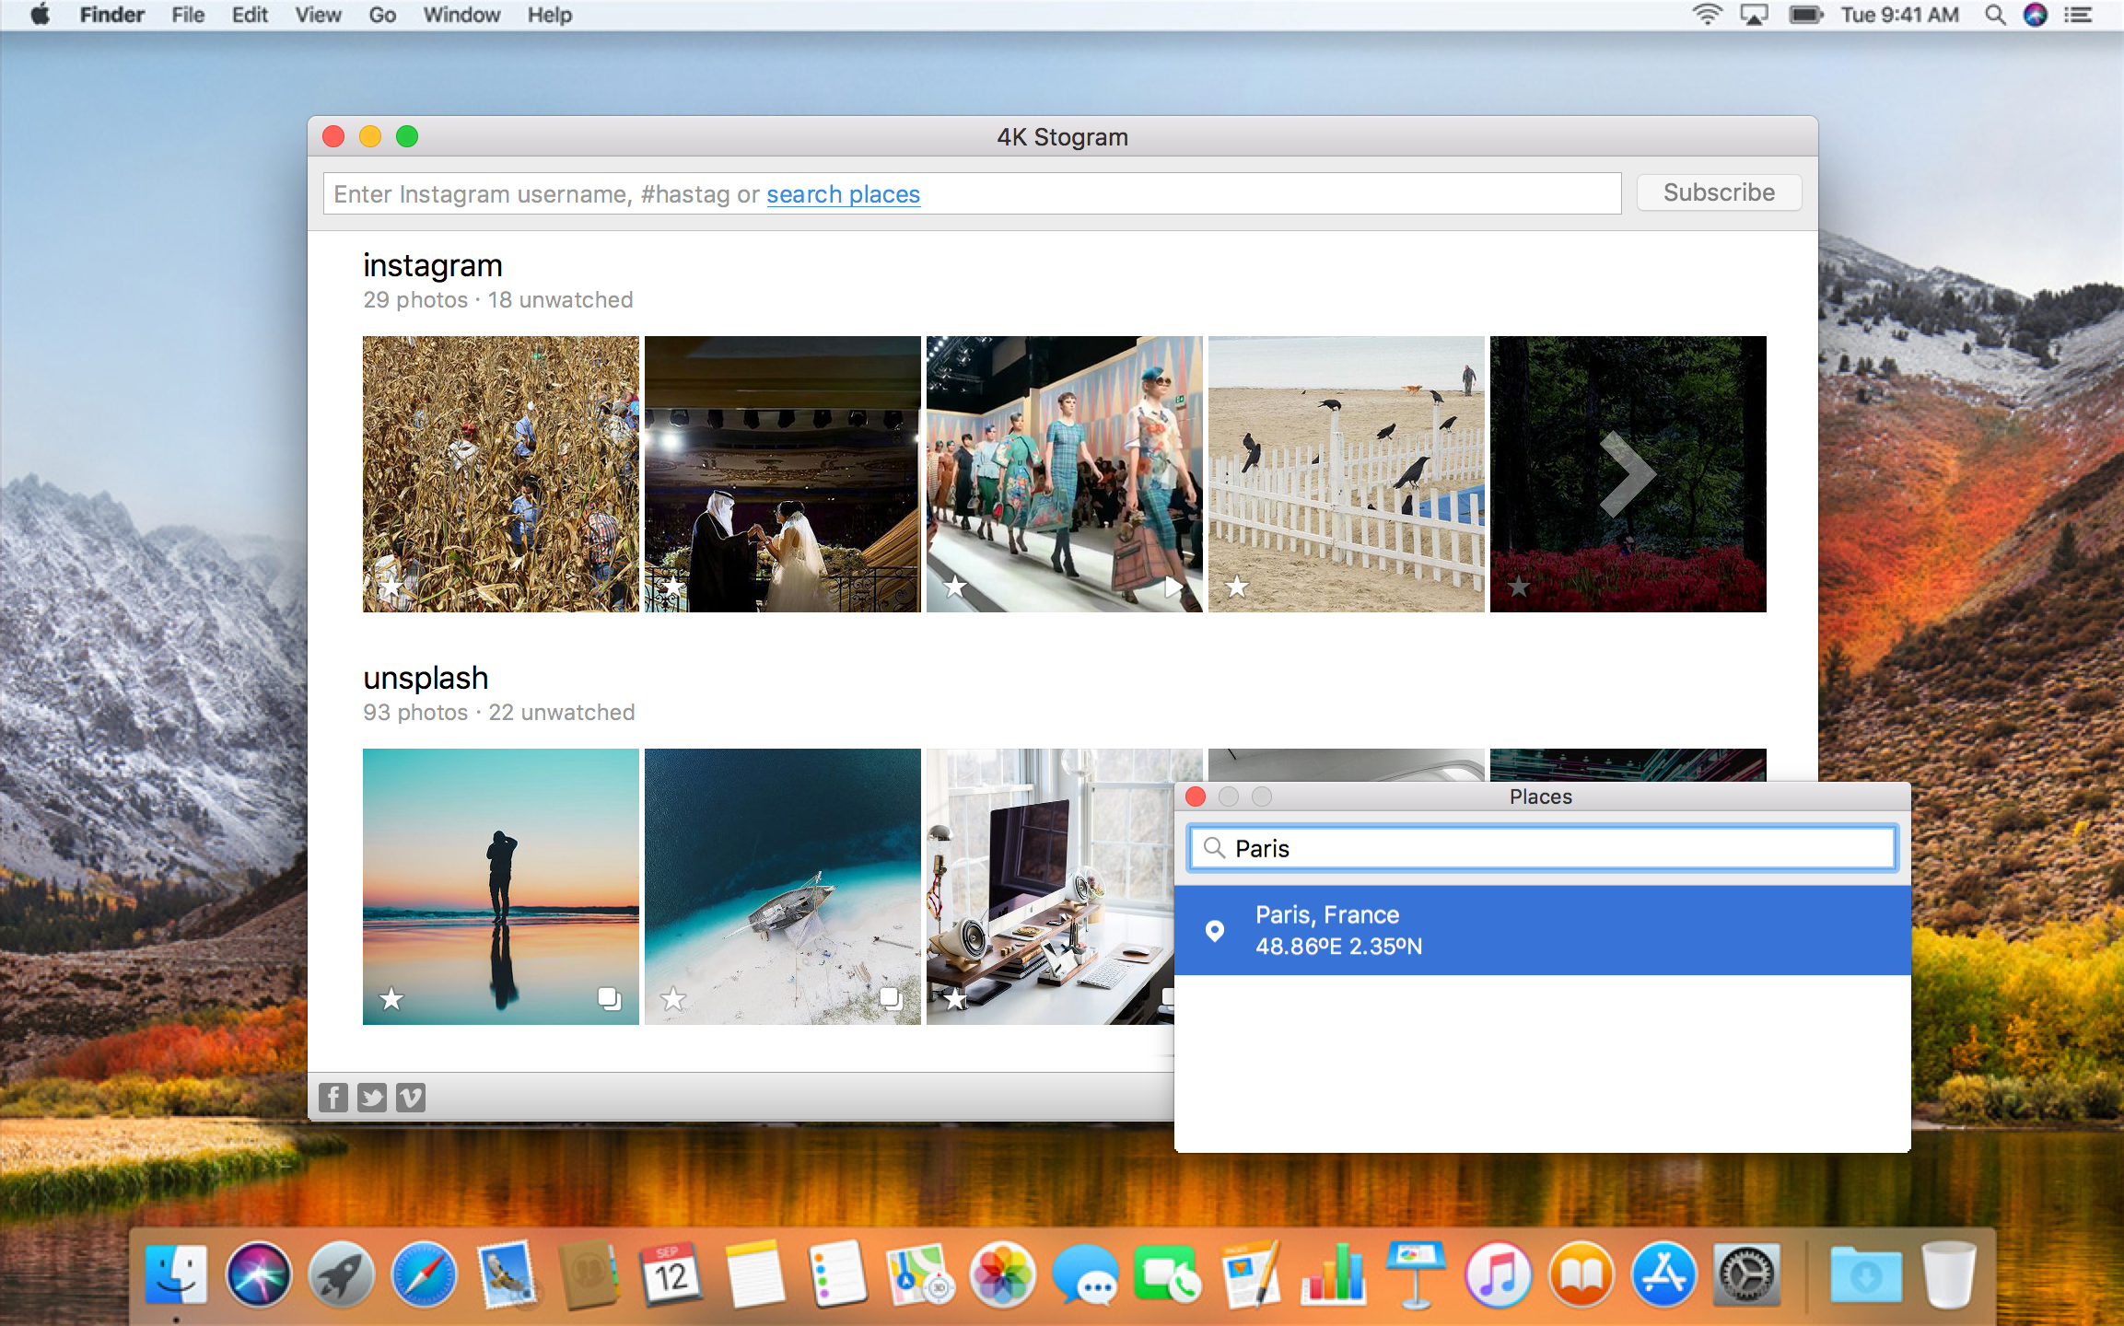
Task: Open the Finder menu
Action: click(111, 15)
